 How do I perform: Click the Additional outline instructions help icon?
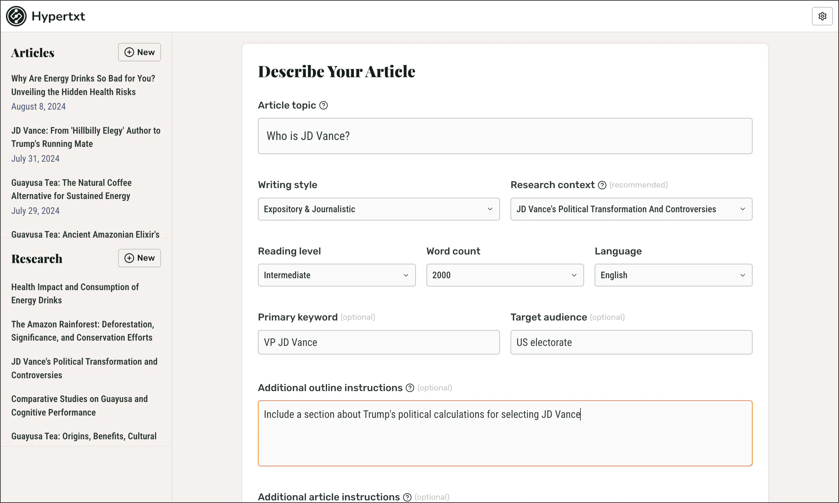410,388
